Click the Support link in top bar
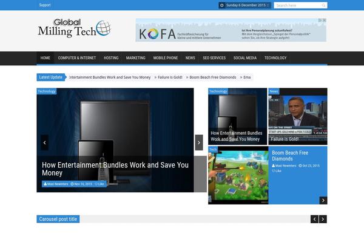This screenshot has width=364, height=242. 45,5
